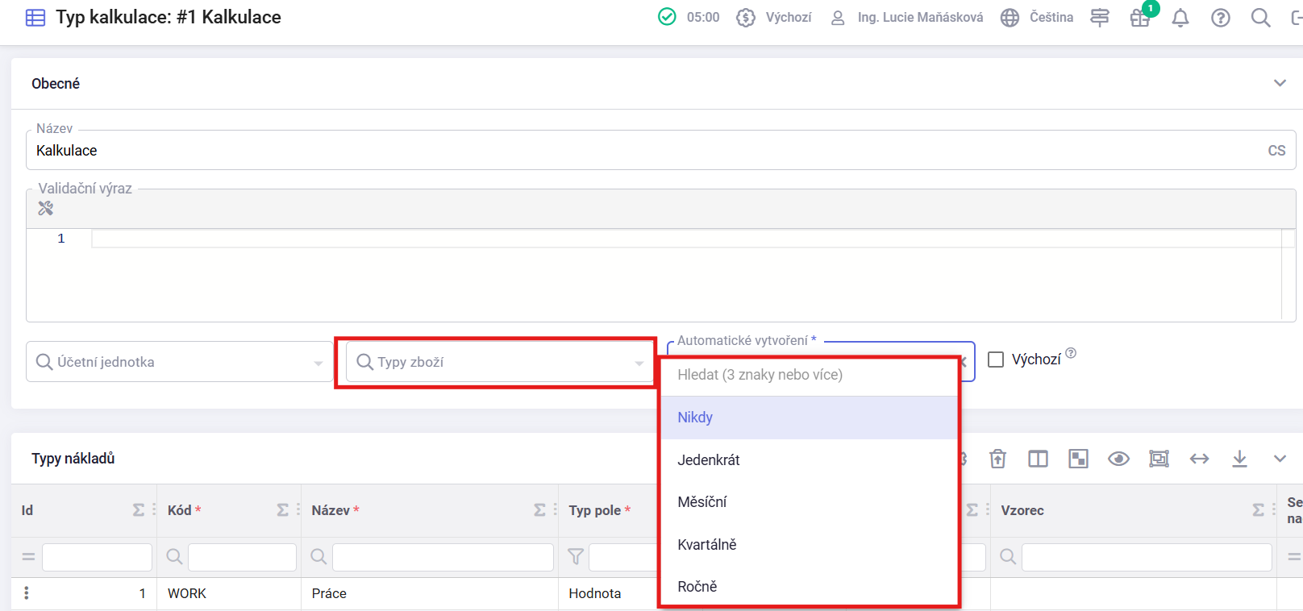The image size is (1303, 611).
Task: Toggle the eye visibility icon
Action: [x=1118, y=459]
